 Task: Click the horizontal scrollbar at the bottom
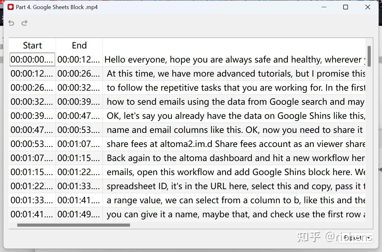pos(73,225)
